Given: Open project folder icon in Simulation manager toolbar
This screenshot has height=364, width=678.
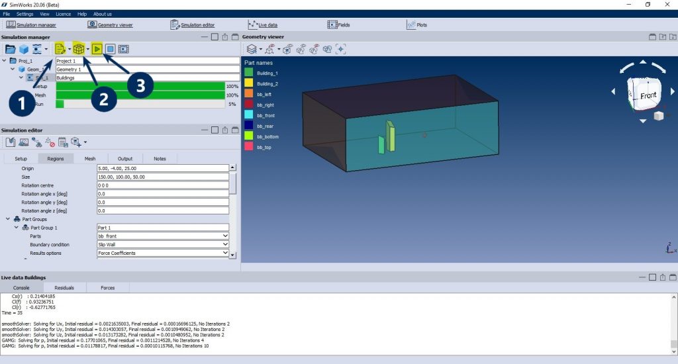Looking at the screenshot, I should (11, 49).
